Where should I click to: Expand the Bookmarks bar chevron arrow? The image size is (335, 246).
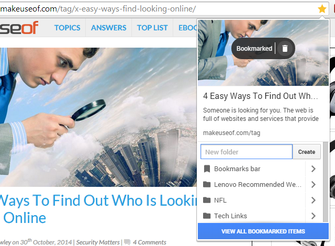[313, 169]
